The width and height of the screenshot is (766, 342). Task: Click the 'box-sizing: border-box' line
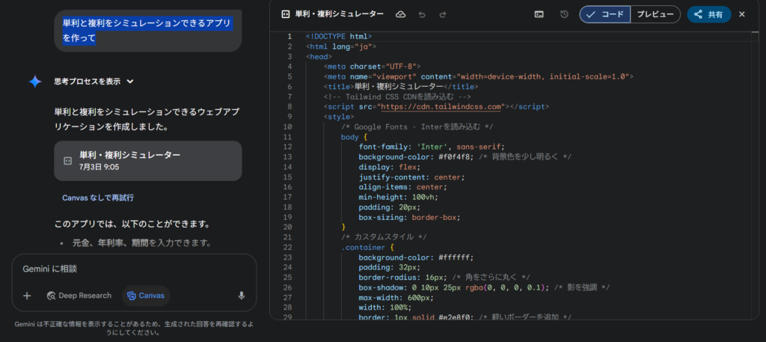(409, 217)
